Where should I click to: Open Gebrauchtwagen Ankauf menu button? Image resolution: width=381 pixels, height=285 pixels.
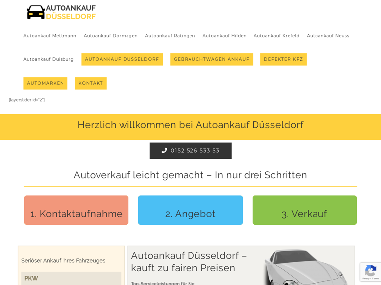coord(211,59)
